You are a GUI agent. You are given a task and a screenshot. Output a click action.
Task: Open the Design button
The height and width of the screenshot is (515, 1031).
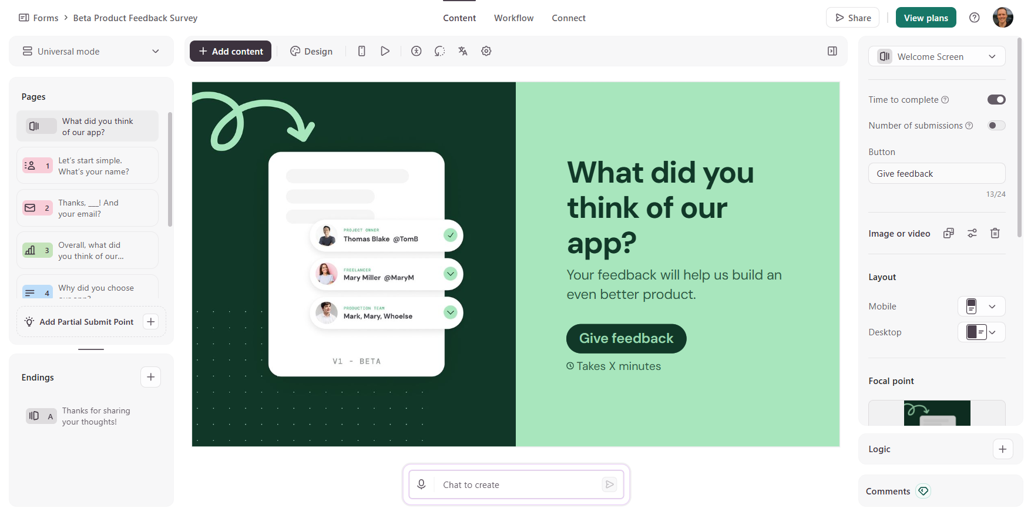coord(311,51)
